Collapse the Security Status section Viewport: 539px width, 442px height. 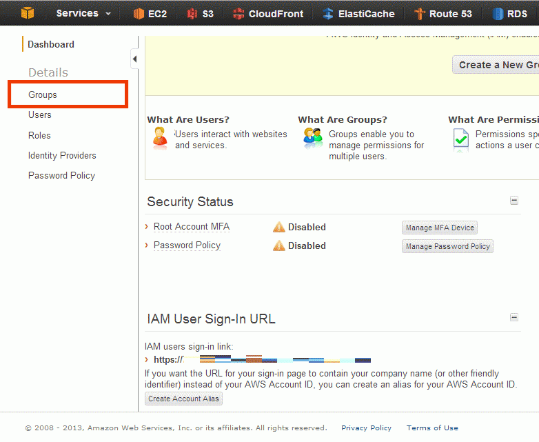coord(514,200)
